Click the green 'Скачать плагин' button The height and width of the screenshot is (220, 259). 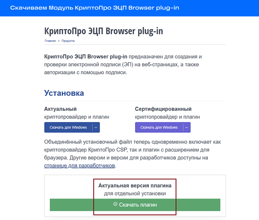tap(135, 205)
